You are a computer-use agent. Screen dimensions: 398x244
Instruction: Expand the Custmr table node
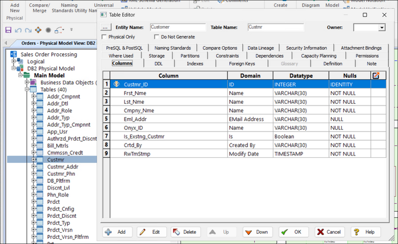pyautogui.click(x=33, y=159)
